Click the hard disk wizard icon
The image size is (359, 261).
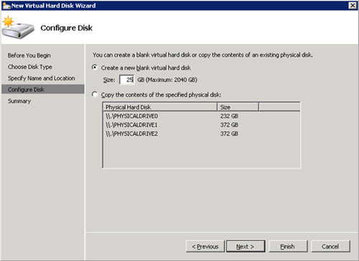[x=18, y=27]
